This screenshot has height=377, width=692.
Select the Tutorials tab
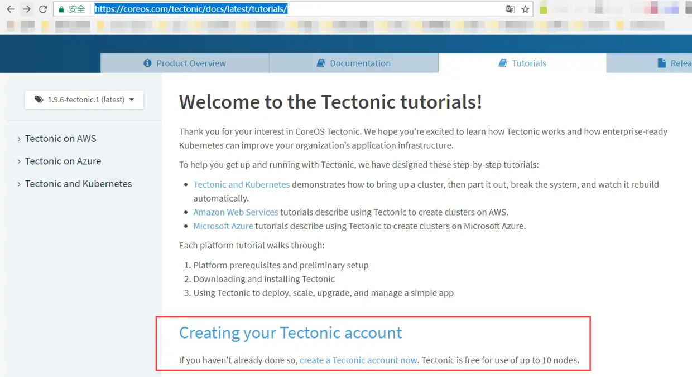coord(522,63)
